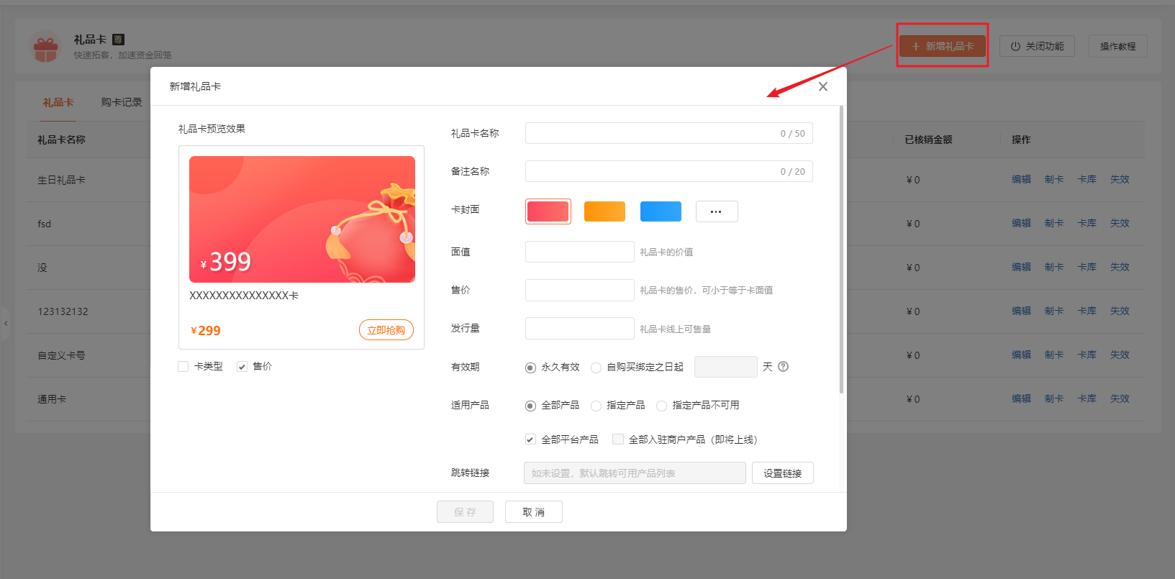Click the 设置链接 button
This screenshot has height=579, width=1175.
pos(782,473)
